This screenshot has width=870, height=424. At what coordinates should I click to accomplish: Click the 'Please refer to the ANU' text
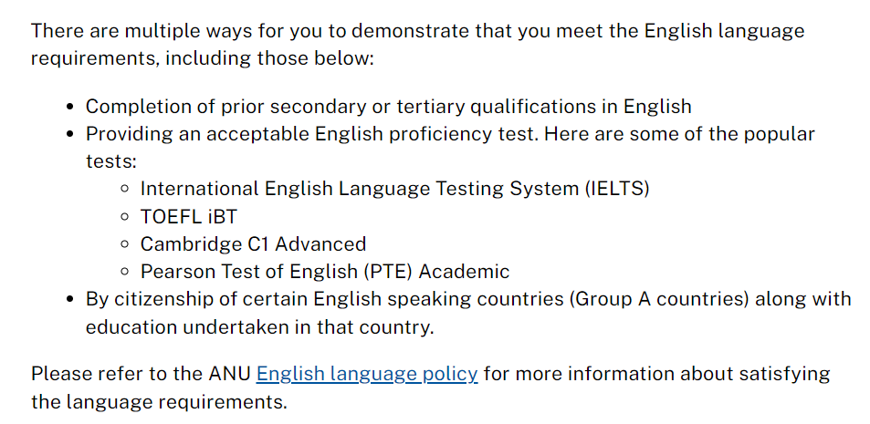pyautogui.click(x=142, y=373)
